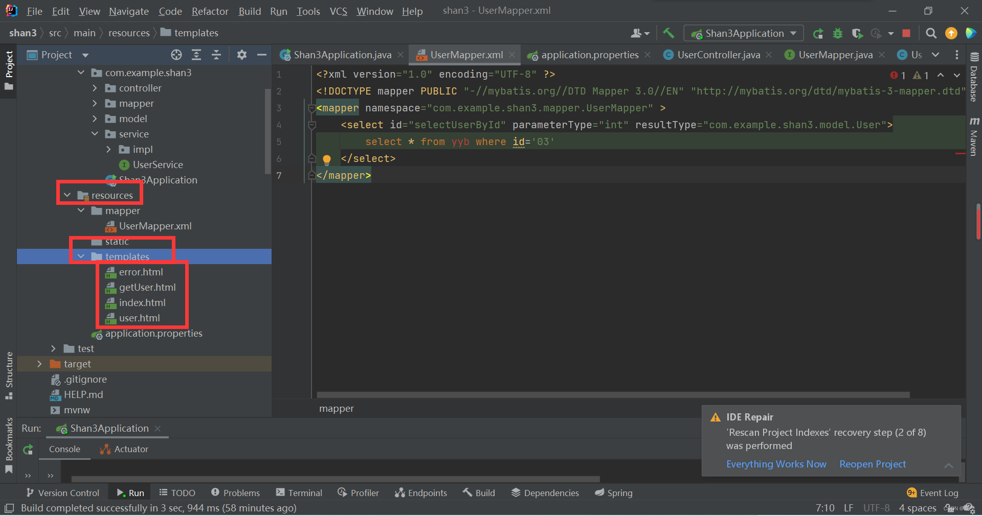Close the Shan3Application.java tab
The width and height of the screenshot is (982, 516).
tap(400, 55)
